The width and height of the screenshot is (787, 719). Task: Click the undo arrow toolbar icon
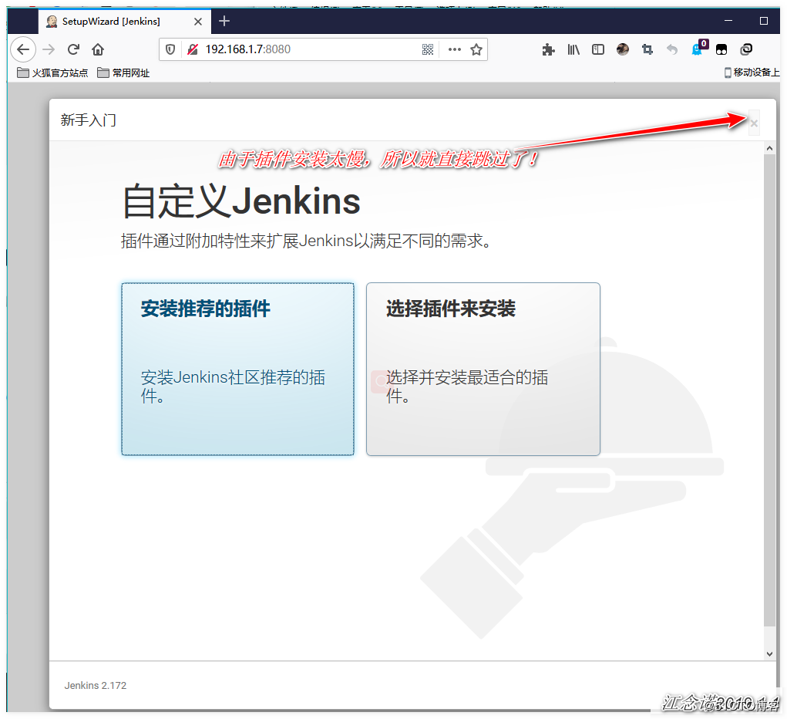[672, 49]
